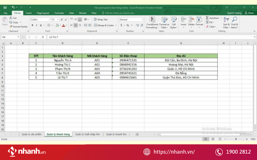Click the Orientation text angle icon
The image size is (257, 160).
86,19
